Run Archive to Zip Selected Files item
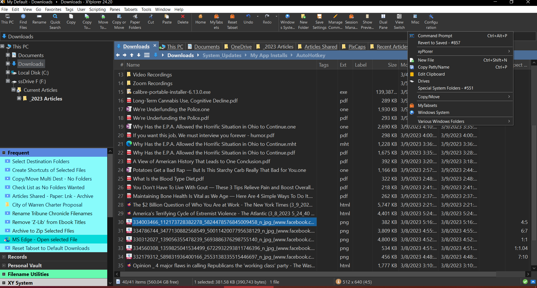This screenshot has height=288, width=537. click(x=43, y=231)
